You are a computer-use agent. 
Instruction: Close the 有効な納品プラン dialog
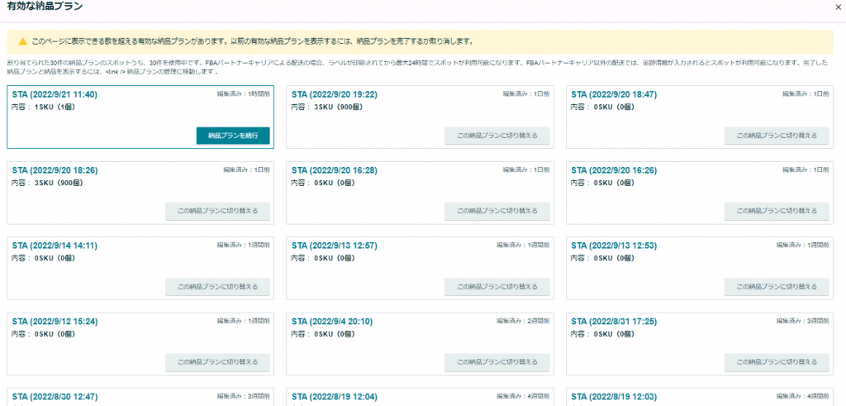[839, 6]
